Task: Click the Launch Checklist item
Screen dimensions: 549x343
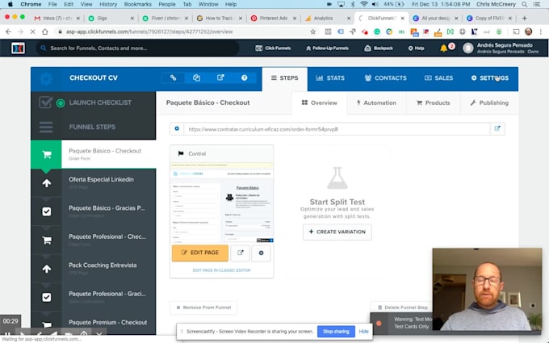Action: click(x=93, y=103)
